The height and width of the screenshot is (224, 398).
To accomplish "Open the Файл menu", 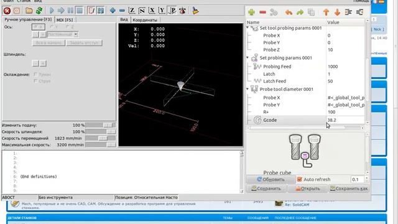I will pyautogui.click(x=9, y=1).
